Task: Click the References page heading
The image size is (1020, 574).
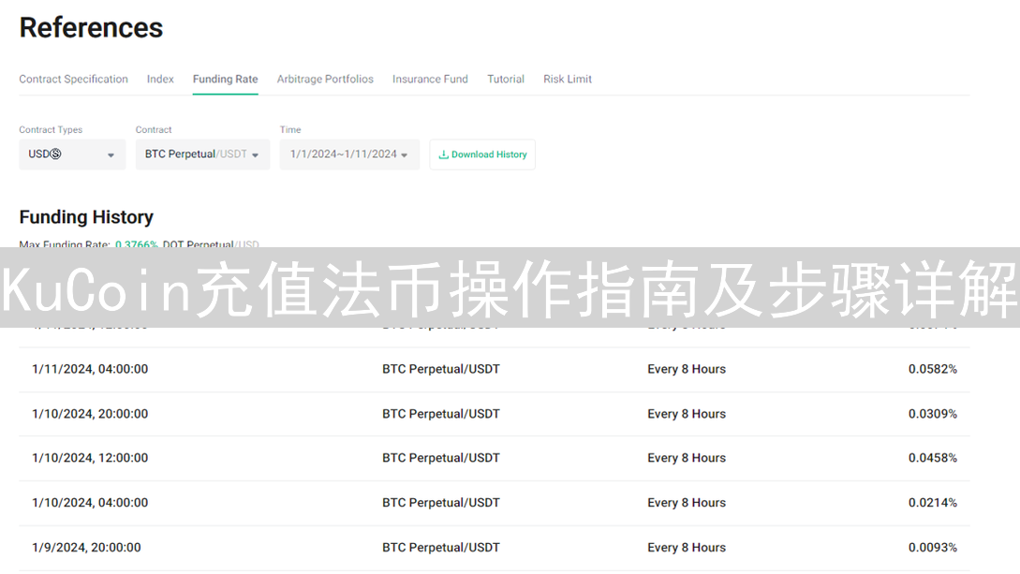Action: [91, 27]
